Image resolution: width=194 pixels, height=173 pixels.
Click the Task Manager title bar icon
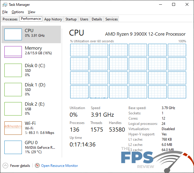coord(5,5)
